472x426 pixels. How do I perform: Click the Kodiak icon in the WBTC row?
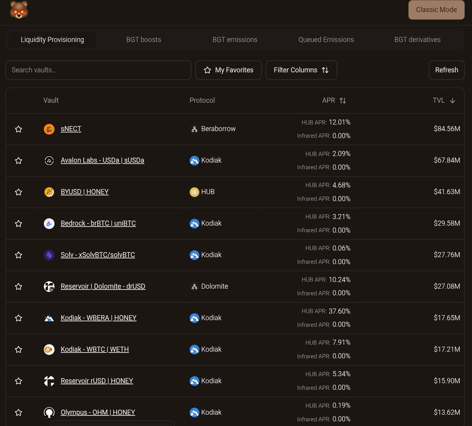point(194,349)
